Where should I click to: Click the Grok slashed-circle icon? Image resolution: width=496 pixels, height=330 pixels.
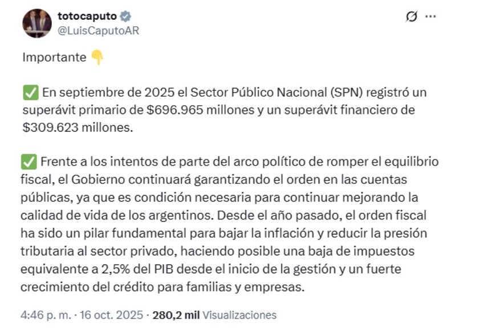pos(411,17)
